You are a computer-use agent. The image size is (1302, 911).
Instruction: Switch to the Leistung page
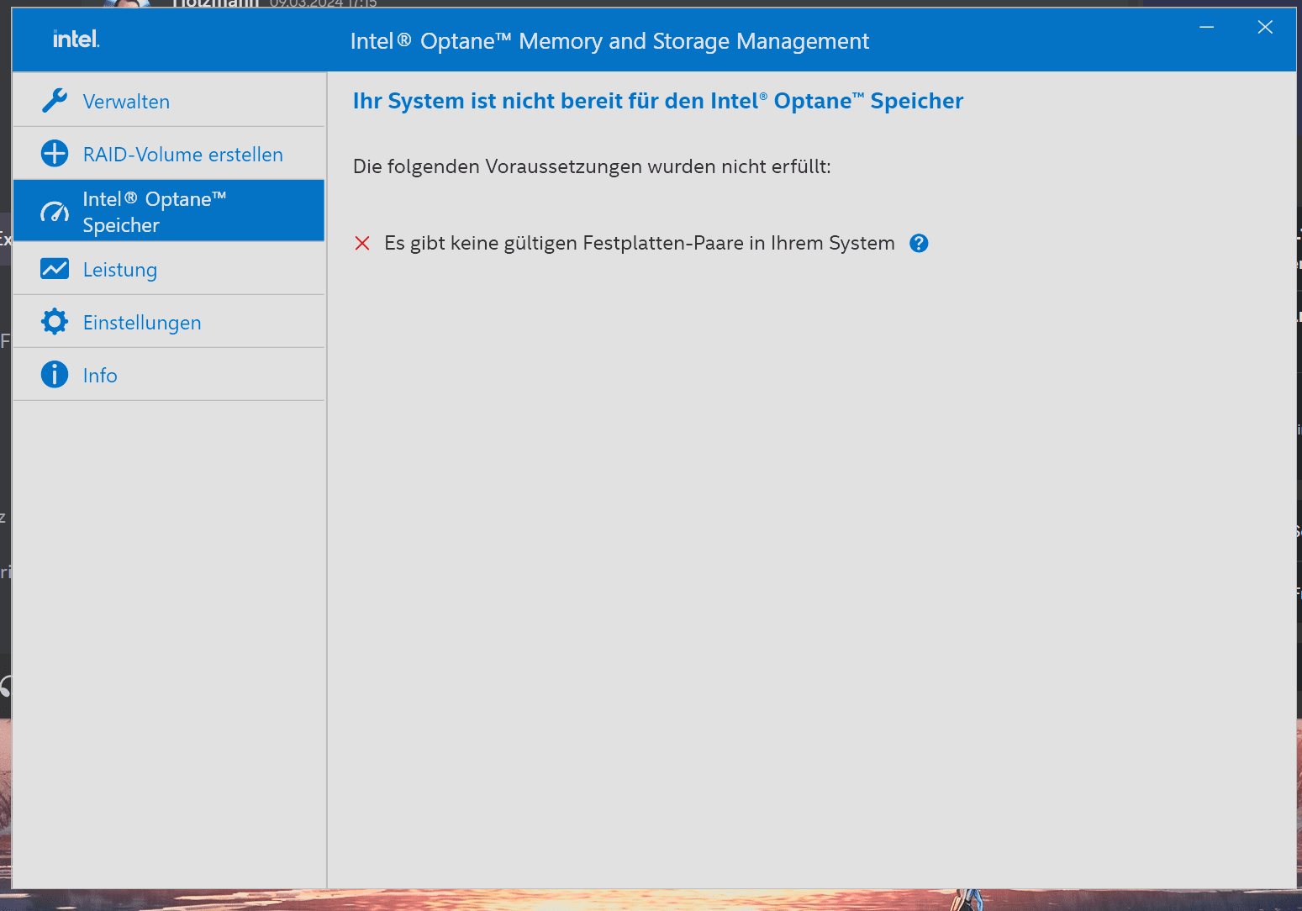pos(169,269)
